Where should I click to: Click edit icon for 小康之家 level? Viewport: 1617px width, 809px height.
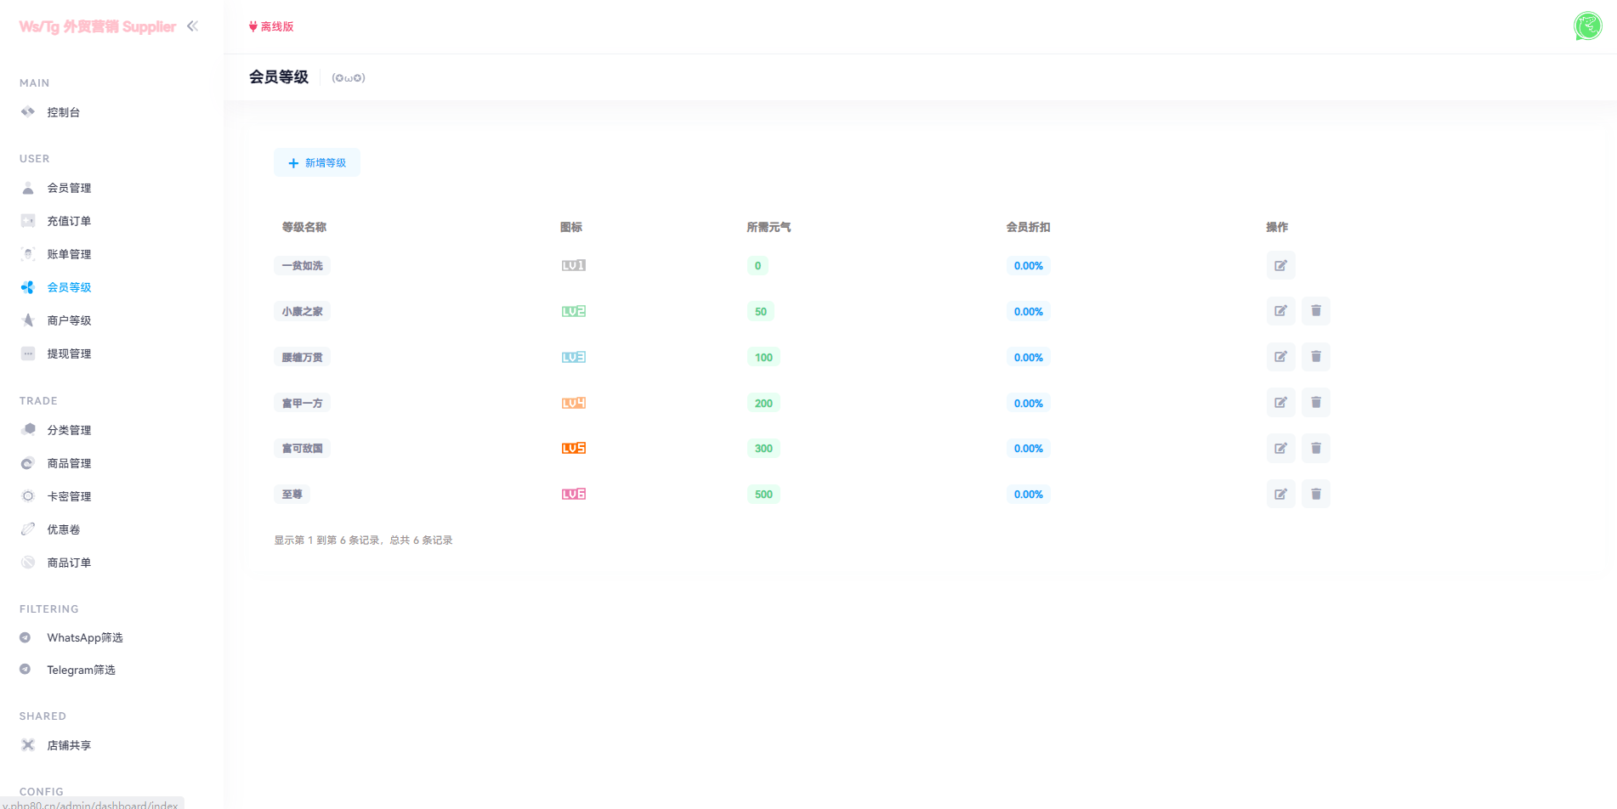coord(1279,311)
